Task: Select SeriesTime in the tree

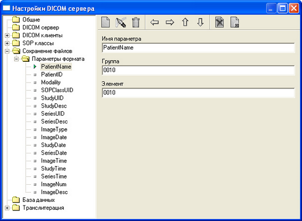Action: coord(54,176)
